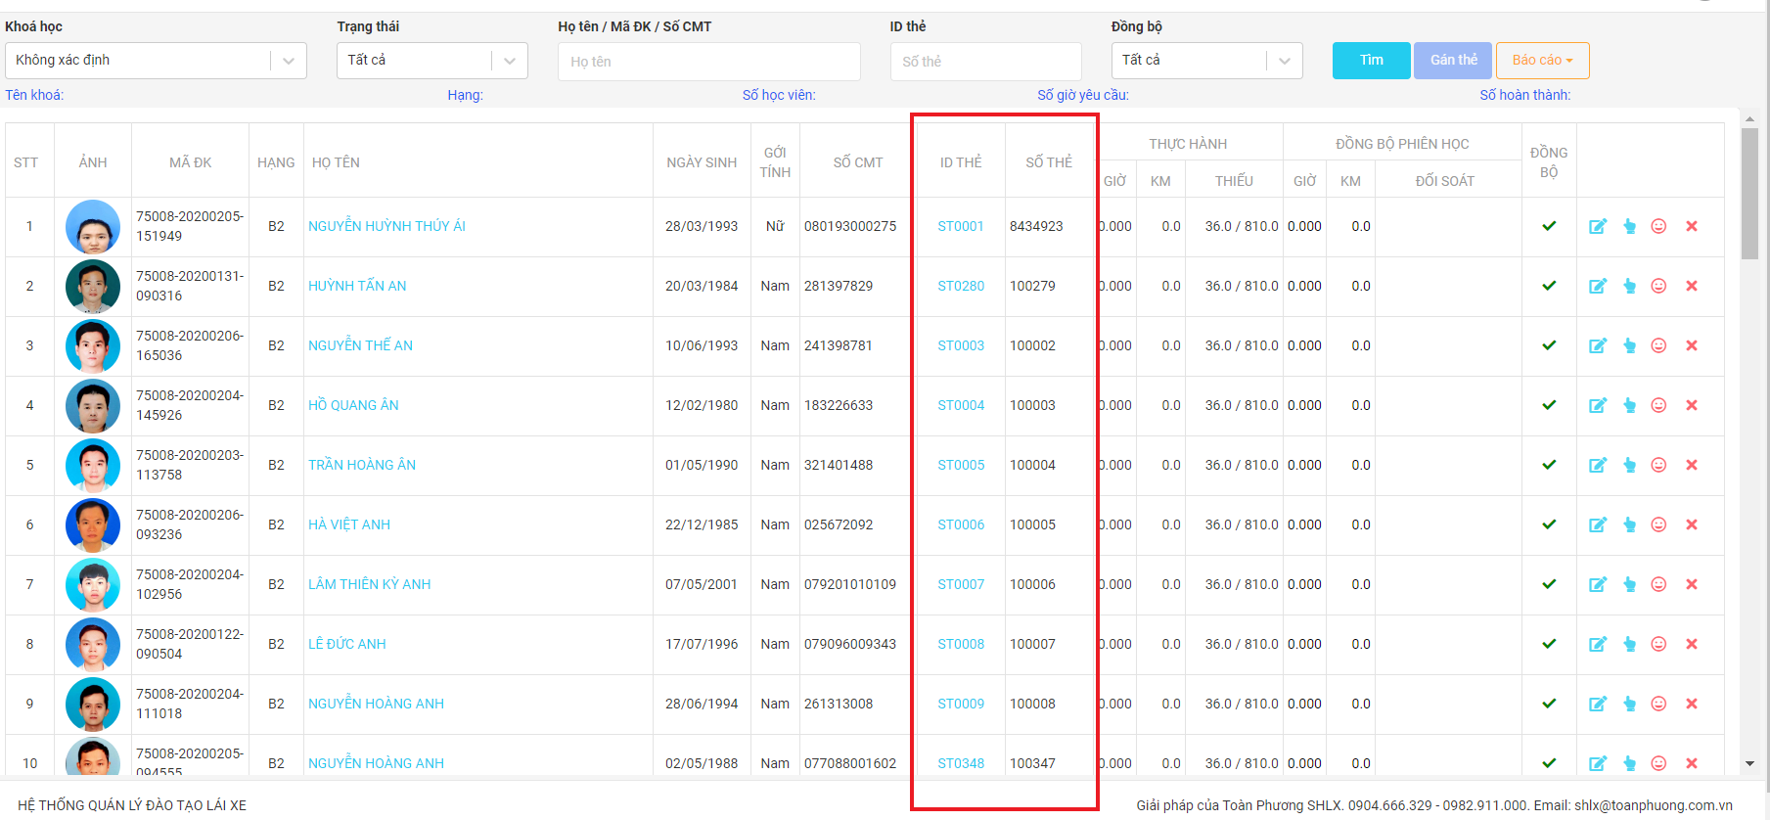Screen dimensions: 1770x820
Task: Click the hand pointer icon in row ST0009
Action: pos(1629,704)
